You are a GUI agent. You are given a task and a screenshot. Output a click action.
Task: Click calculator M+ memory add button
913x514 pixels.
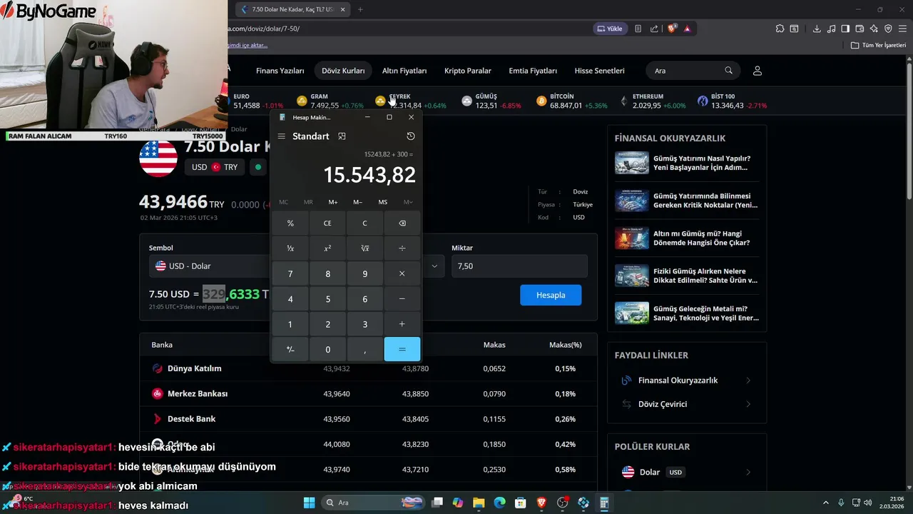333,202
